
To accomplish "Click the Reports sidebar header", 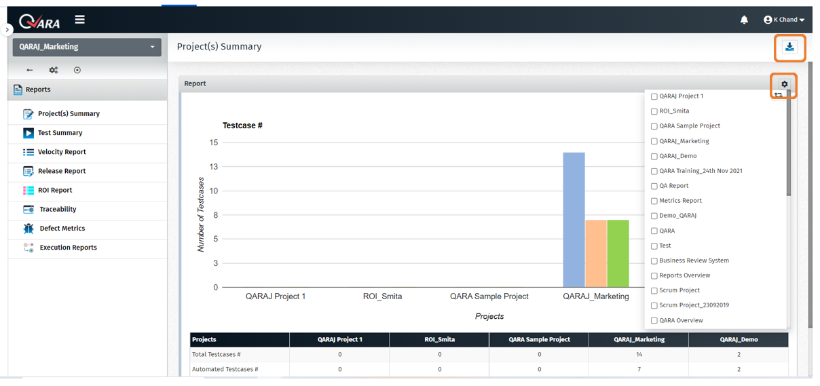I will click(x=87, y=90).
